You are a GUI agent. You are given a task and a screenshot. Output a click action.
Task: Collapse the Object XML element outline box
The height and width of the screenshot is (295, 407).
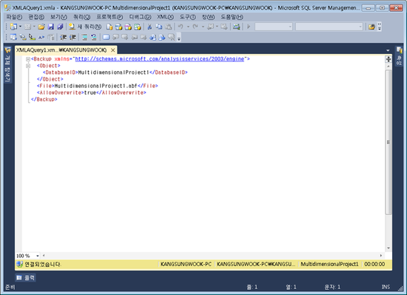point(28,66)
